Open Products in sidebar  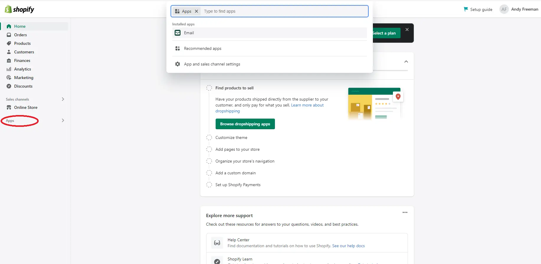click(x=22, y=43)
